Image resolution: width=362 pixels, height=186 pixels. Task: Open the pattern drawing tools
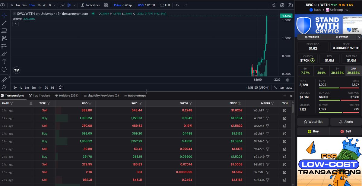point(4,38)
